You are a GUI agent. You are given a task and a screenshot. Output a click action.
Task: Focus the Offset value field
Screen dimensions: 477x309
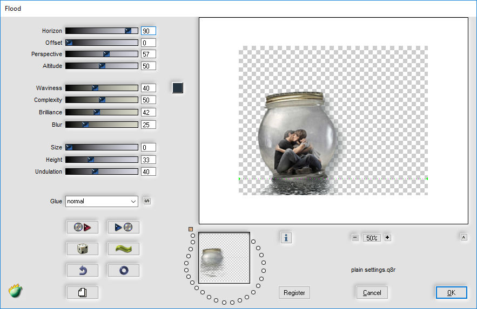pyautogui.click(x=149, y=43)
